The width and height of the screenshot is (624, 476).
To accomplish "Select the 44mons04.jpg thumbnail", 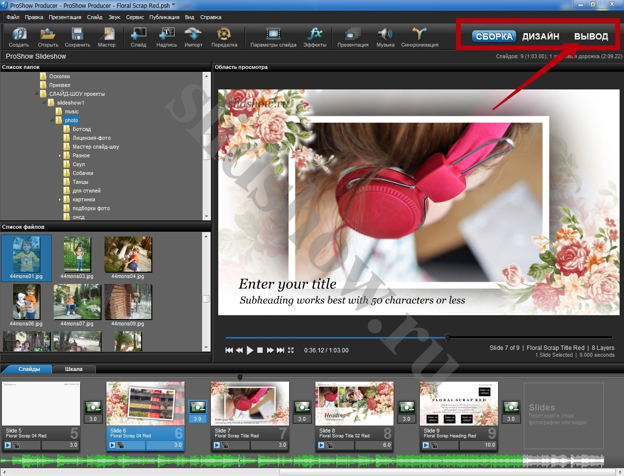I will click(128, 255).
